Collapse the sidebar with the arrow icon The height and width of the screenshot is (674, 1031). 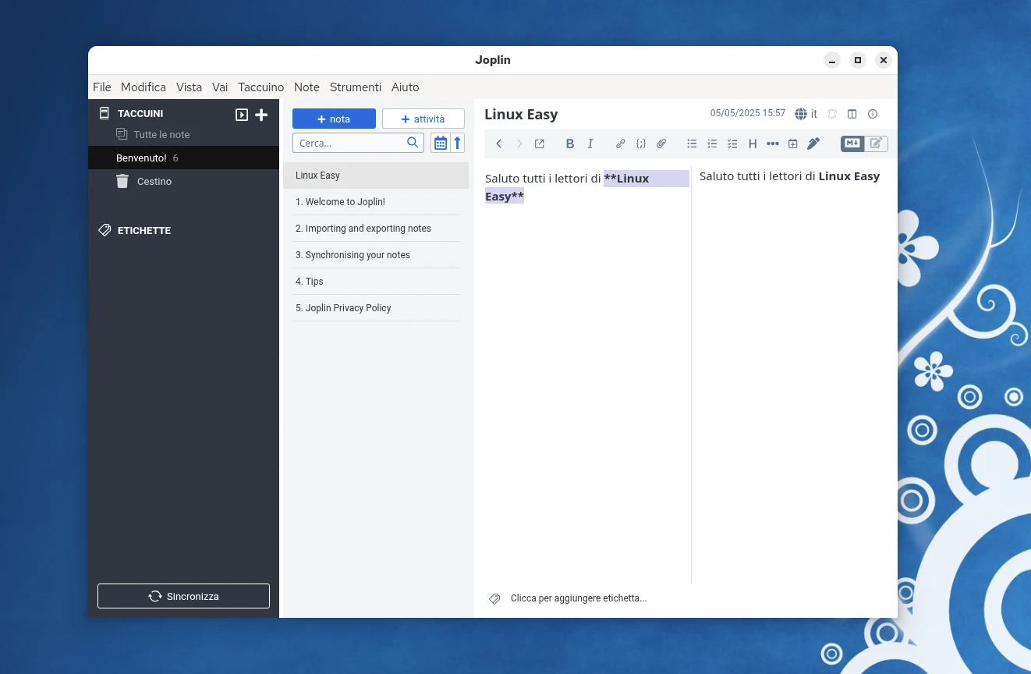click(242, 115)
